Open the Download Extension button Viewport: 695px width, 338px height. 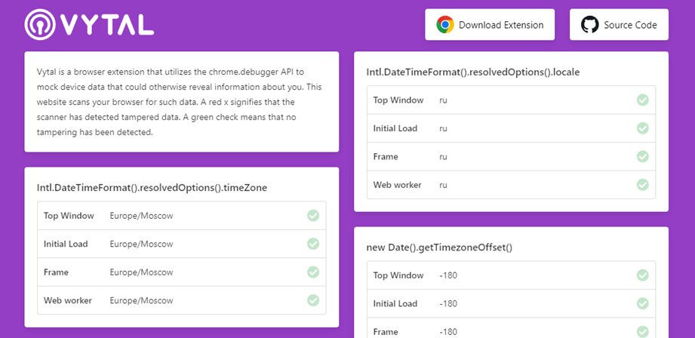click(x=490, y=25)
